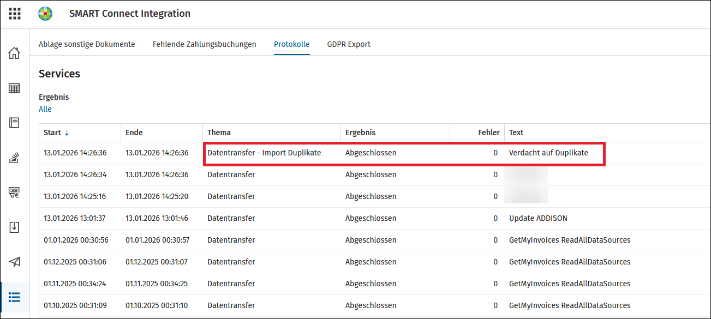Click the SMART Connect Integration title
This screenshot has height=319, width=711.
130,14
